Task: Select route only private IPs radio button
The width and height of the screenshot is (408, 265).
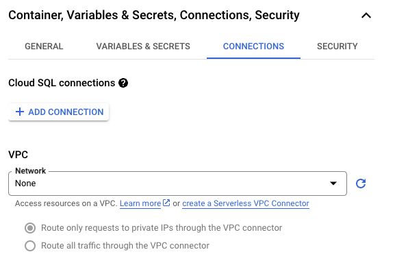Action: point(30,228)
